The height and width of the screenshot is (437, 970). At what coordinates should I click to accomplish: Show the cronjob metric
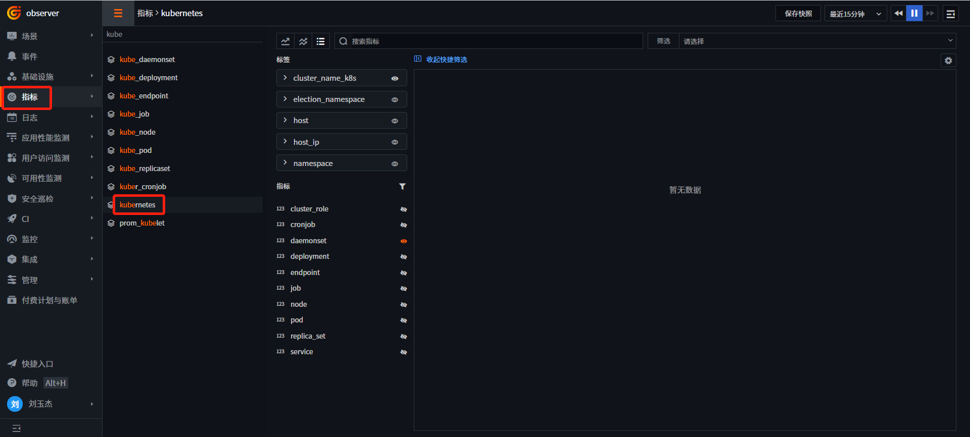[x=404, y=225]
